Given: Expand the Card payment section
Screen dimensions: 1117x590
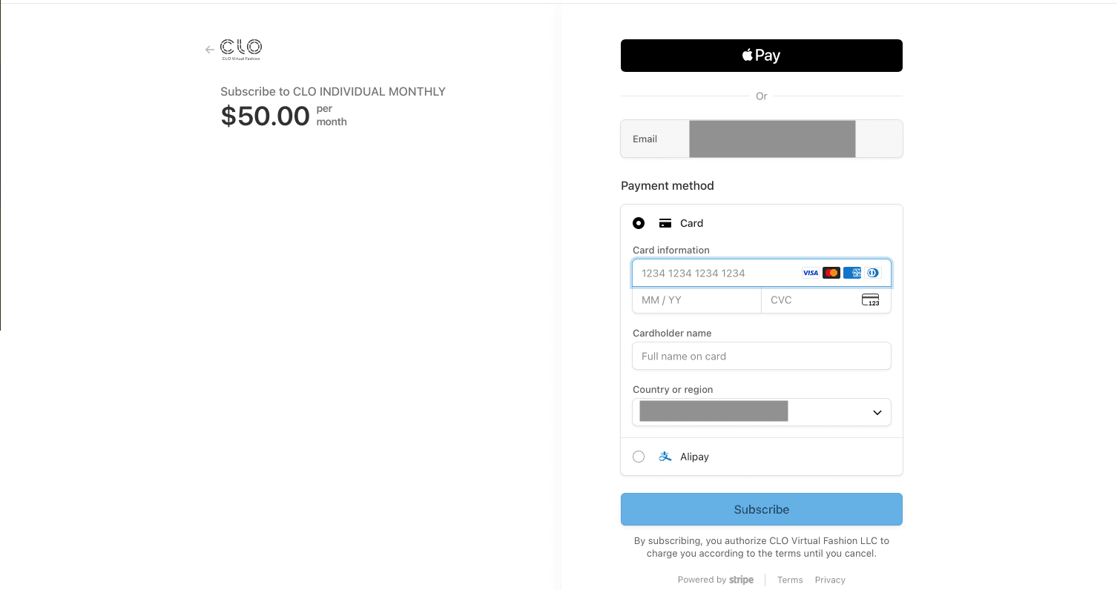Looking at the screenshot, I should (691, 223).
